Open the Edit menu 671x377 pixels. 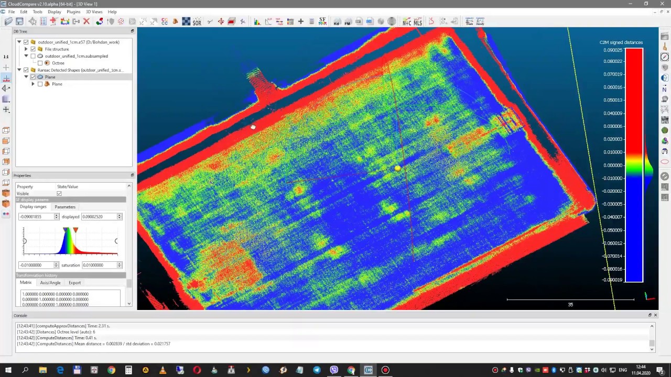click(24, 12)
